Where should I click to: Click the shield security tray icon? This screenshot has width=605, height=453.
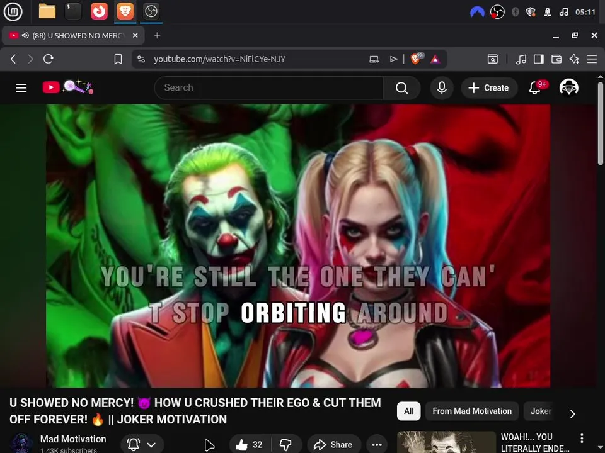coord(531,13)
